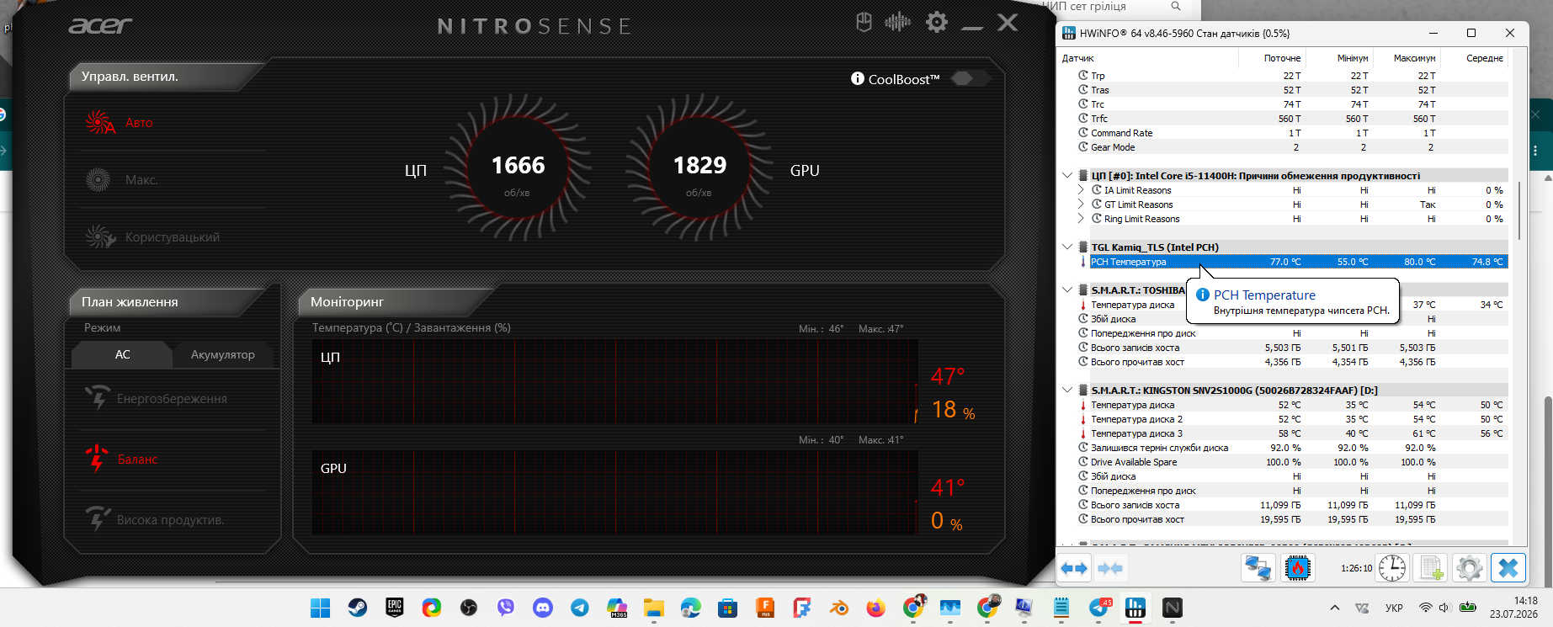Collapse the TGL Kamiq_TLS (Intel PCH) group
Screen dimensions: 1553x627
click(1067, 247)
